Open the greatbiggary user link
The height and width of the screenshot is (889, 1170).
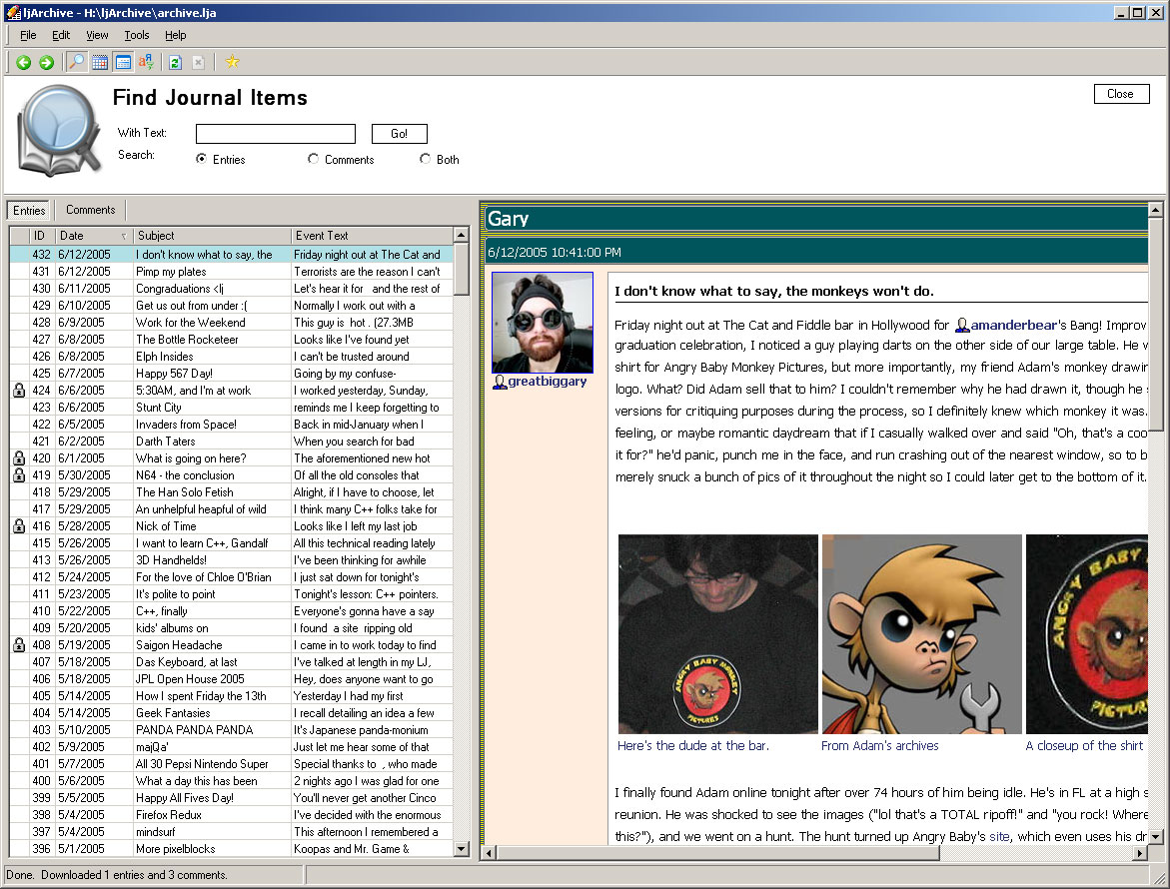point(547,382)
